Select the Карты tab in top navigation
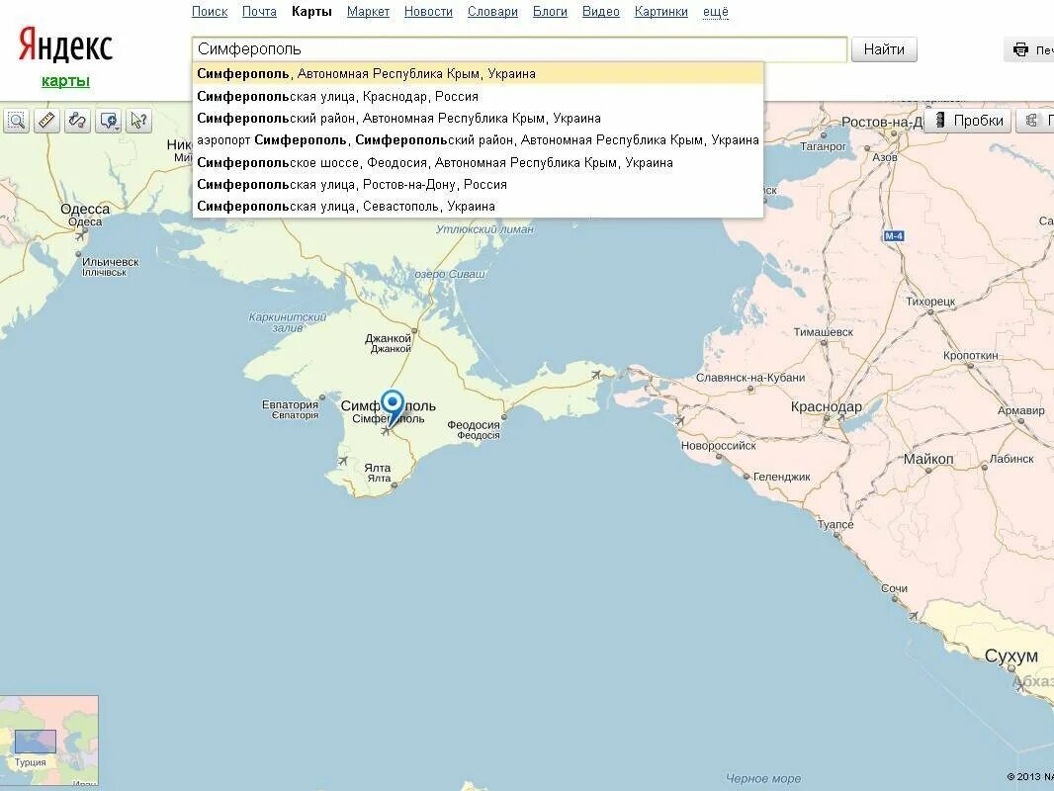Viewport: 1054px width, 791px height. [x=311, y=12]
